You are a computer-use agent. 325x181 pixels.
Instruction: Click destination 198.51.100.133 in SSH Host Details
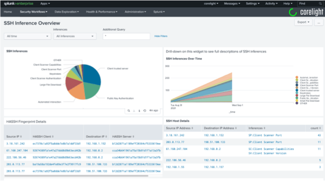tap(214, 142)
